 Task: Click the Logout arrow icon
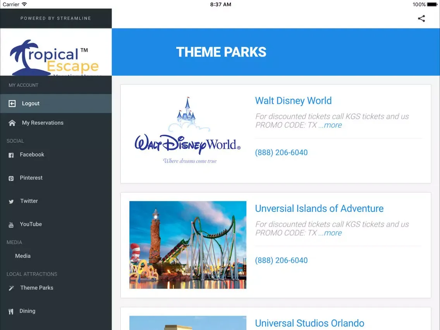coord(12,103)
